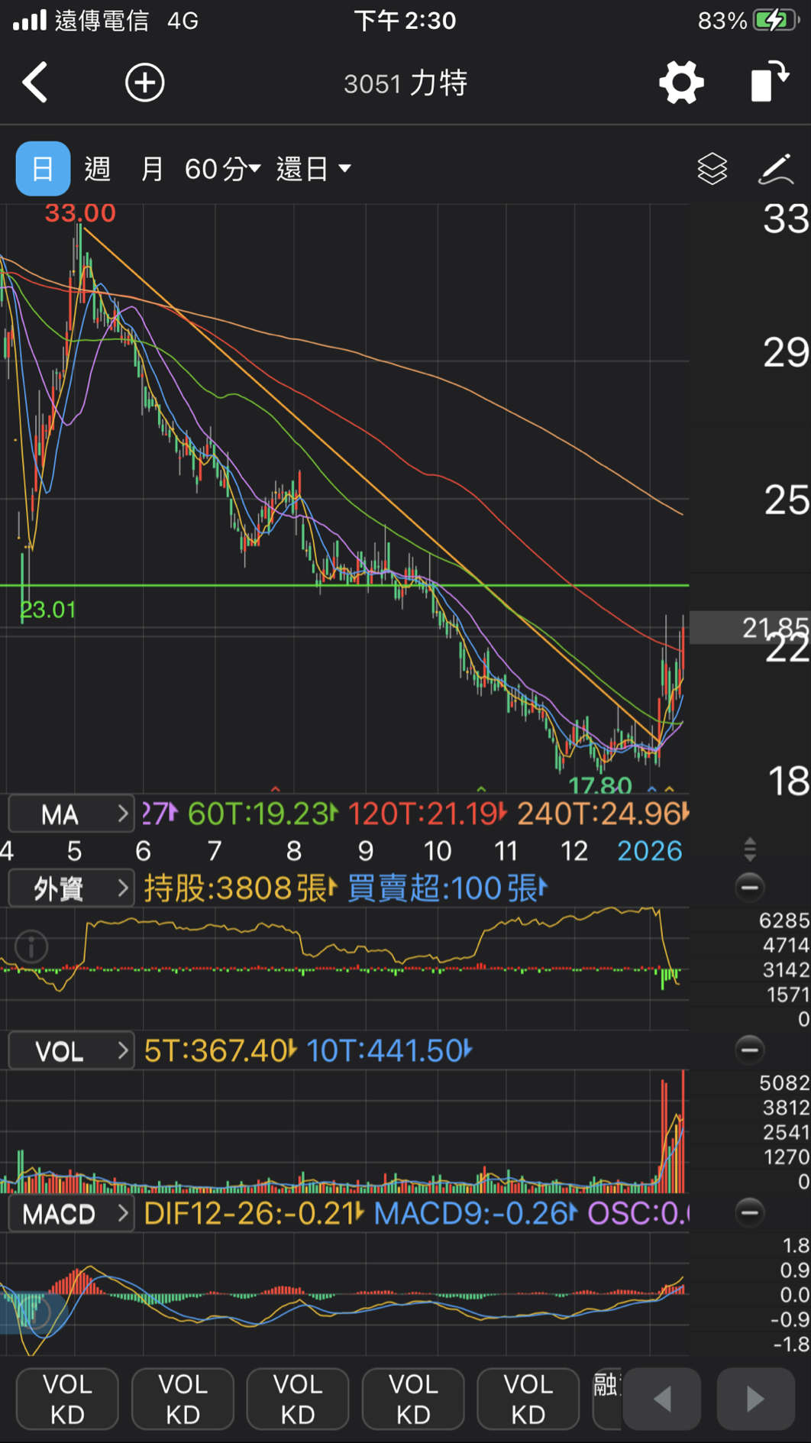The width and height of the screenshot is (811, 1443).
Task: Tap 120T:21.19 moving average value
Action: click(427, 814)
